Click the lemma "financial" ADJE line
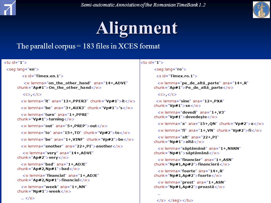Viewport: 271px width, 203px height. [61, 176]
